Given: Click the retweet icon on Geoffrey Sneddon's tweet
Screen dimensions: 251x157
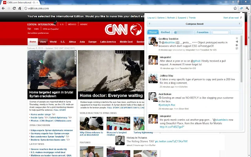Looking at the screenshot, I should tap(237, 45).
